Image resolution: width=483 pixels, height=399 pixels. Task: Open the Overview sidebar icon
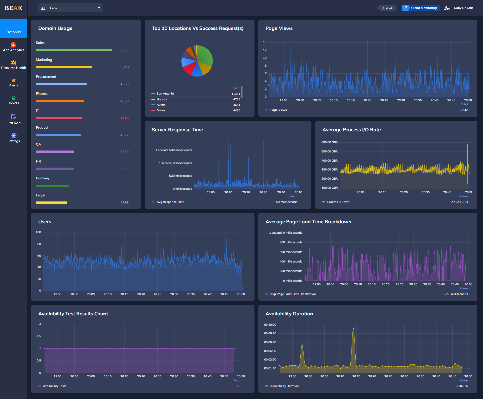click(x=14, y=26)
